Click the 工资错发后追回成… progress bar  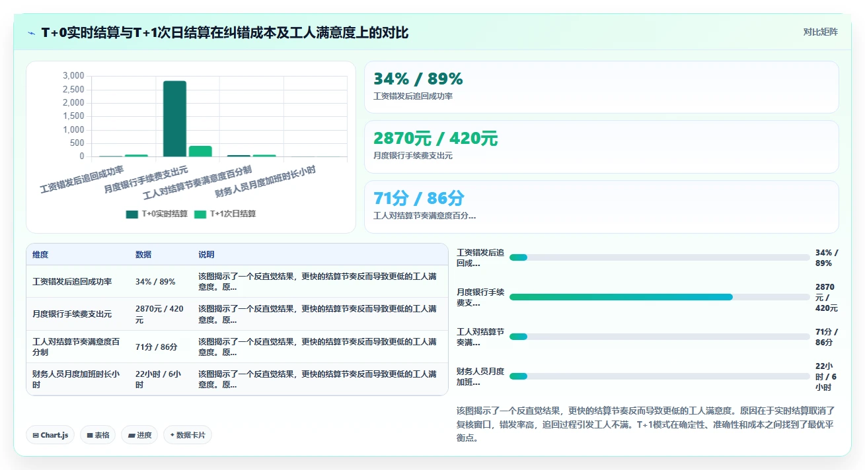click(659, 257)
